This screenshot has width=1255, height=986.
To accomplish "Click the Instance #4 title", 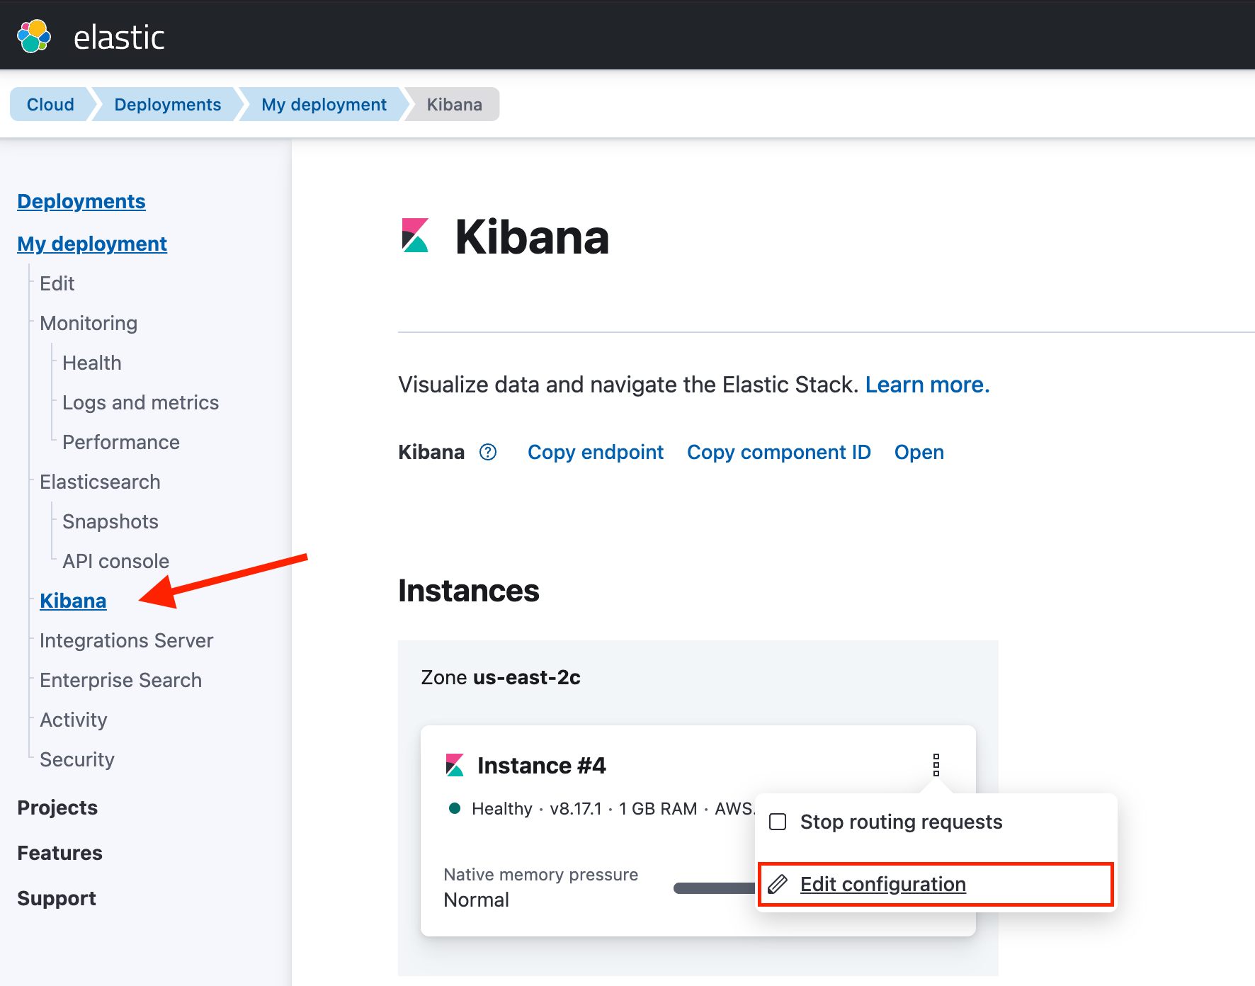I will tap(542, 765).
